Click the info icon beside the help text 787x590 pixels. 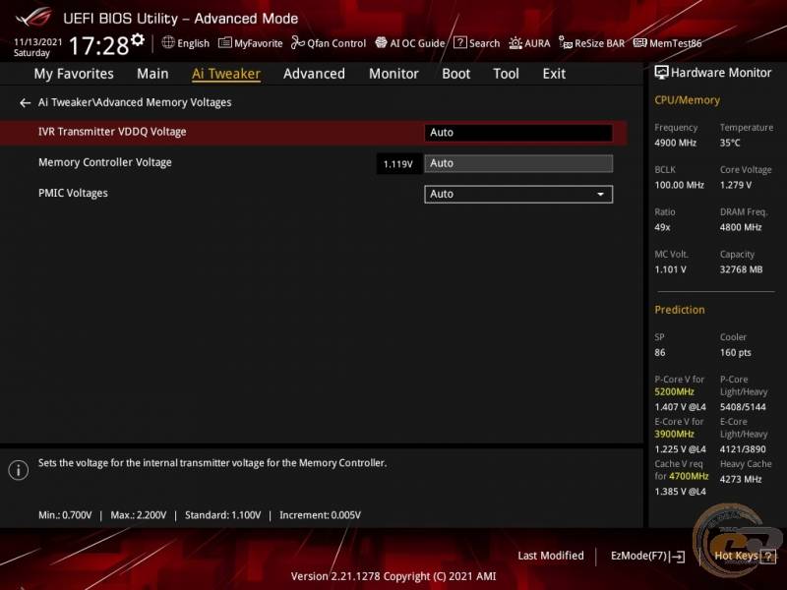pyautogui.click(x=19, y=470)
